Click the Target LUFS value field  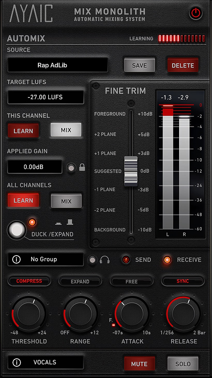point(46,97)
